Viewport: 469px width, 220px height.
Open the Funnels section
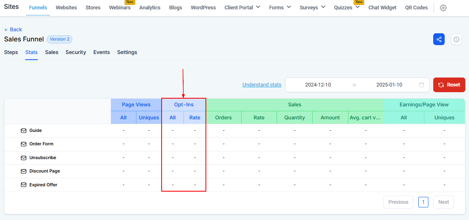tap(38, 8)
